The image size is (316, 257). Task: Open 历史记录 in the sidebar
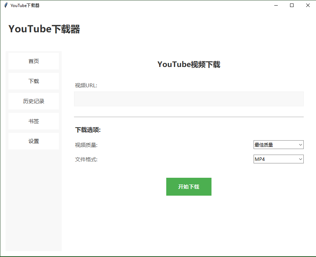coord(34,101)
